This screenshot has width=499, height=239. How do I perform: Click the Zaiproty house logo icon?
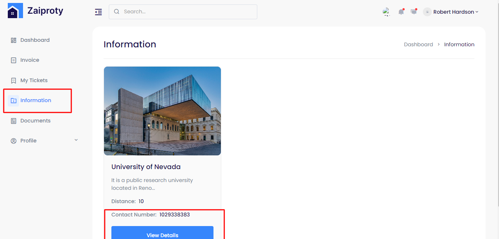15,11
